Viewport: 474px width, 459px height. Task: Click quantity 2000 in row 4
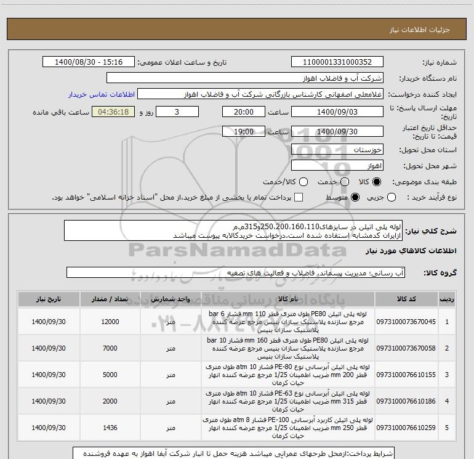(110, 401)
